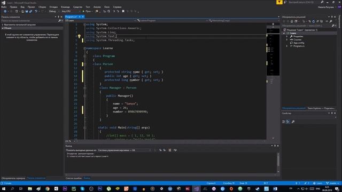Open the Справка menu
This screenshot has height=192, width=342.
pyautogui.click(x=117, y=7)
